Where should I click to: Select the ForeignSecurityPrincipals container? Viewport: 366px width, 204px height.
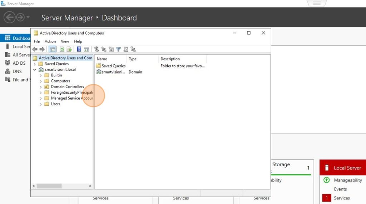[x=71, y=93]
